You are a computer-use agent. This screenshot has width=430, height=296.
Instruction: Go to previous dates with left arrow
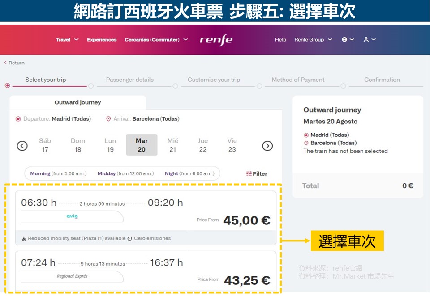click(x=22, y=146)
